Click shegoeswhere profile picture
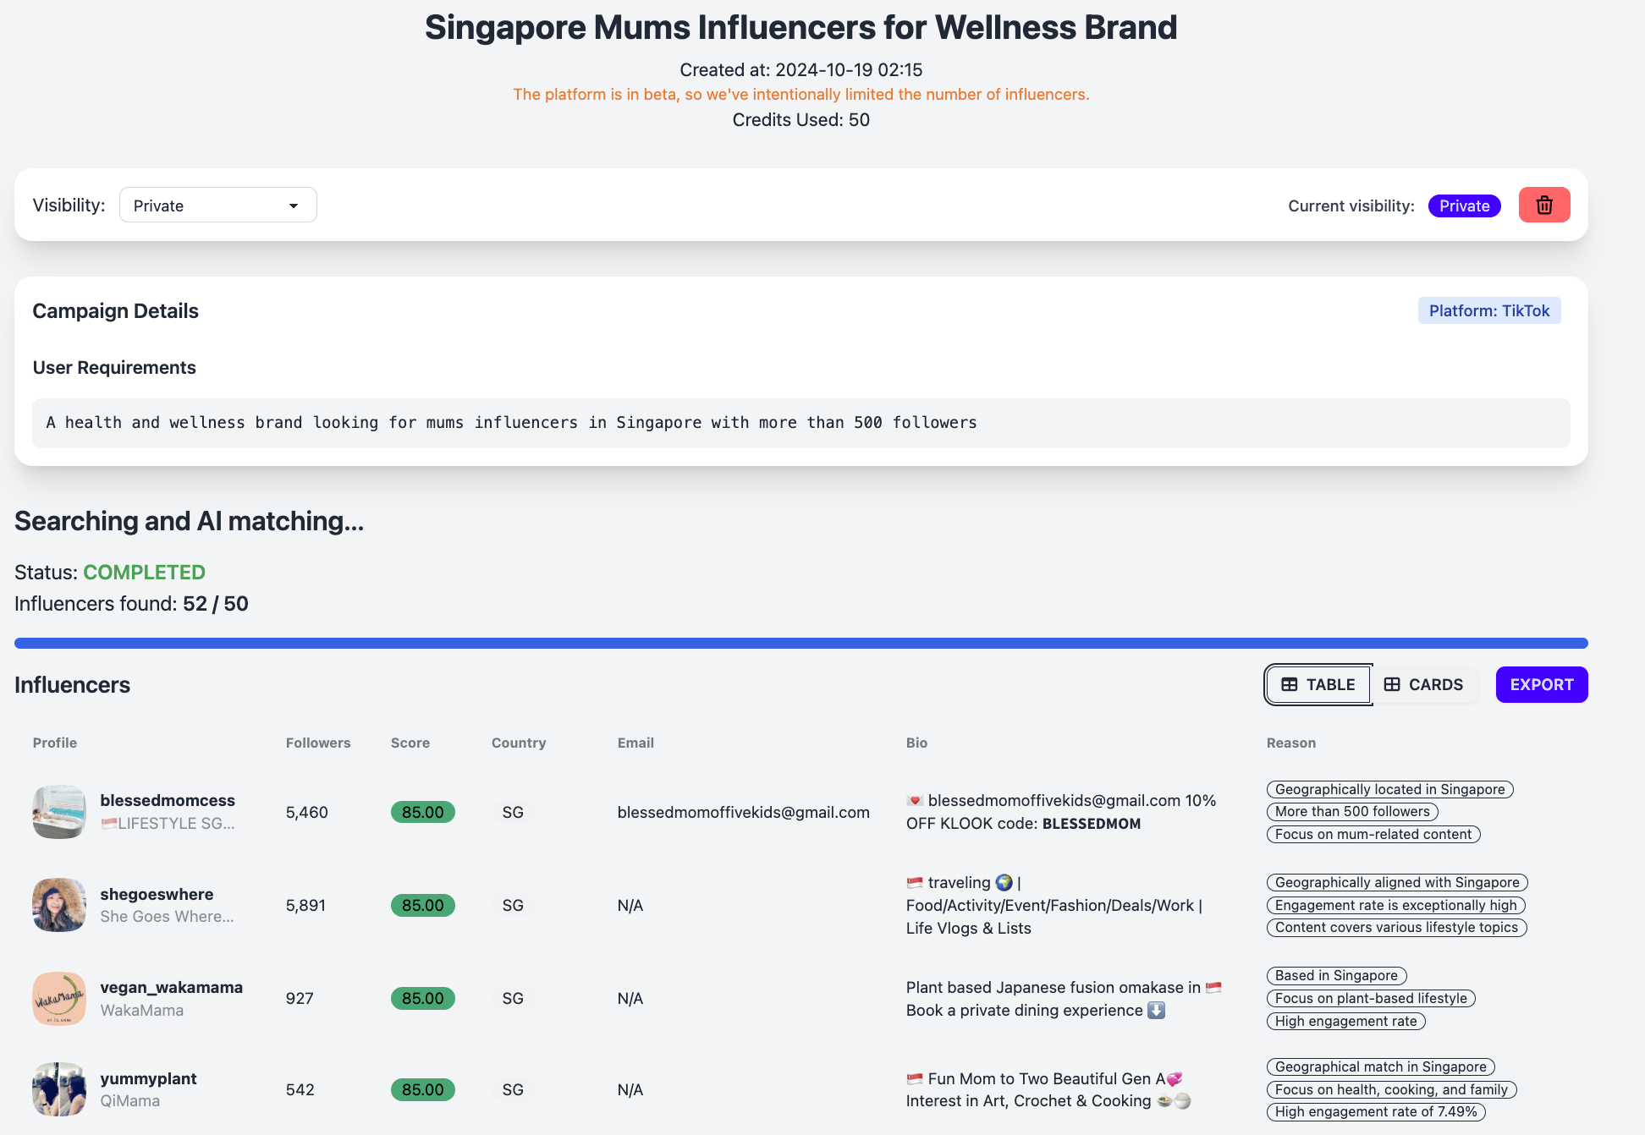The width and height of the screenshot is (1645, 1135). click(x=59, y=905)
